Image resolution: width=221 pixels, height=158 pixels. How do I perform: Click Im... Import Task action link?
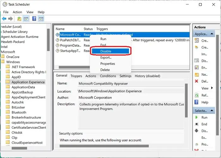(204, 54)
